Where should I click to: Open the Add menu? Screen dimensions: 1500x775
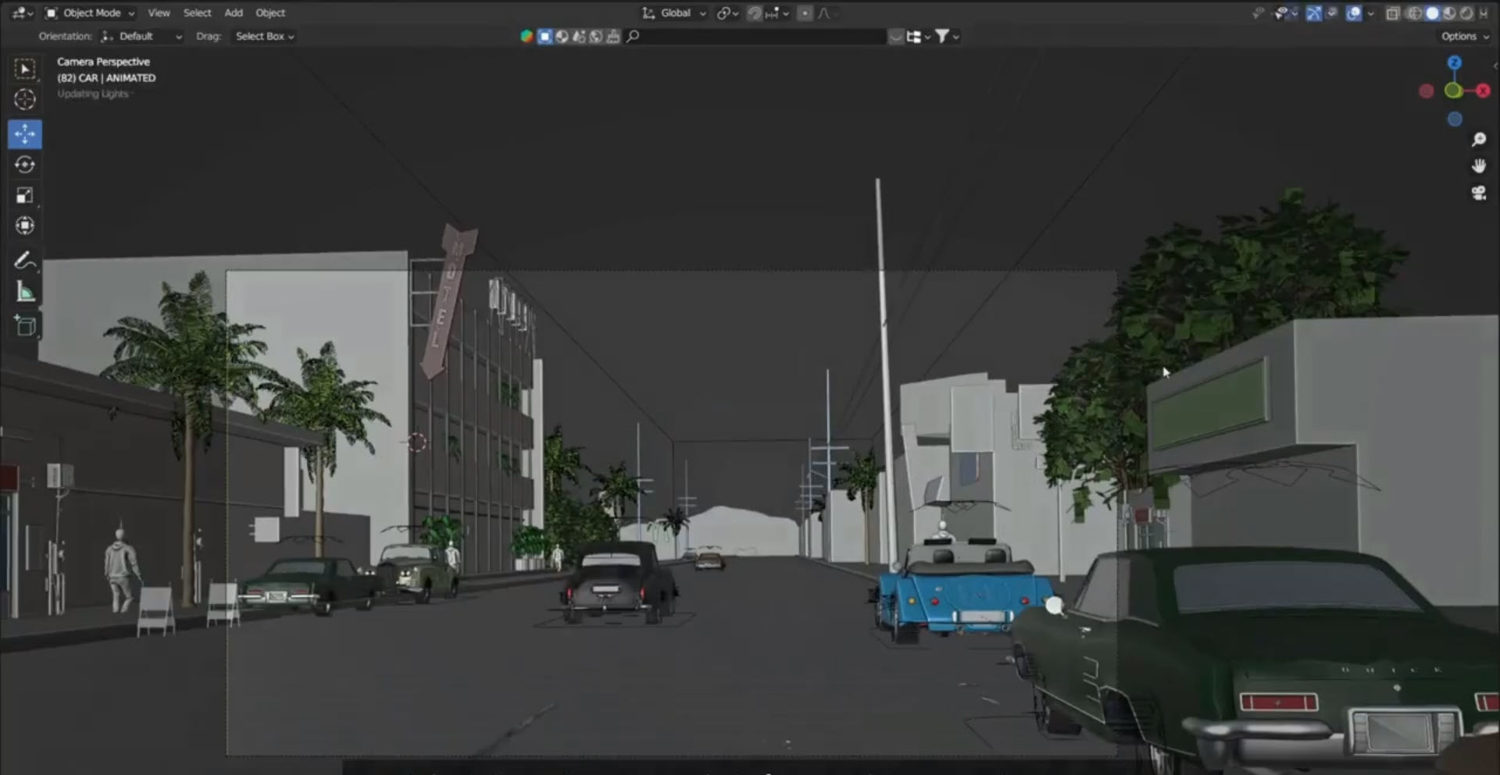234,12
